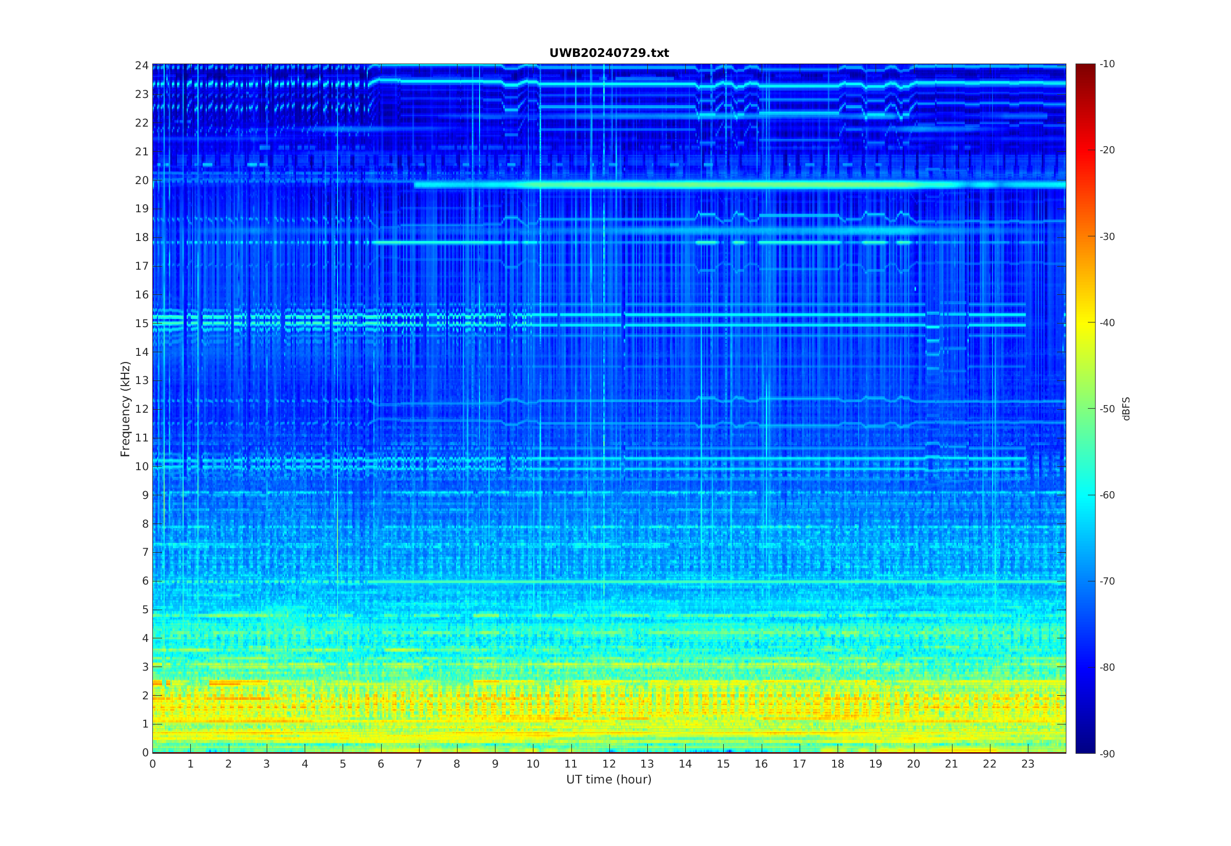This screenshot has height=846, width=1231.
Task: Click the -10 colorbar tick label
Action: pos(1107,64)
